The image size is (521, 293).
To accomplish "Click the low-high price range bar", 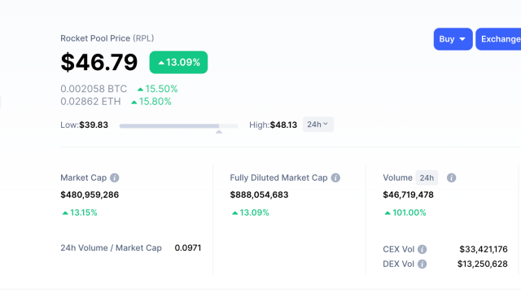I will [179, 126].
